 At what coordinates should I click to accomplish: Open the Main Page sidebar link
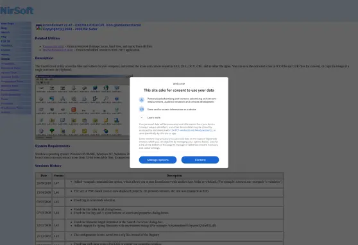7,24
